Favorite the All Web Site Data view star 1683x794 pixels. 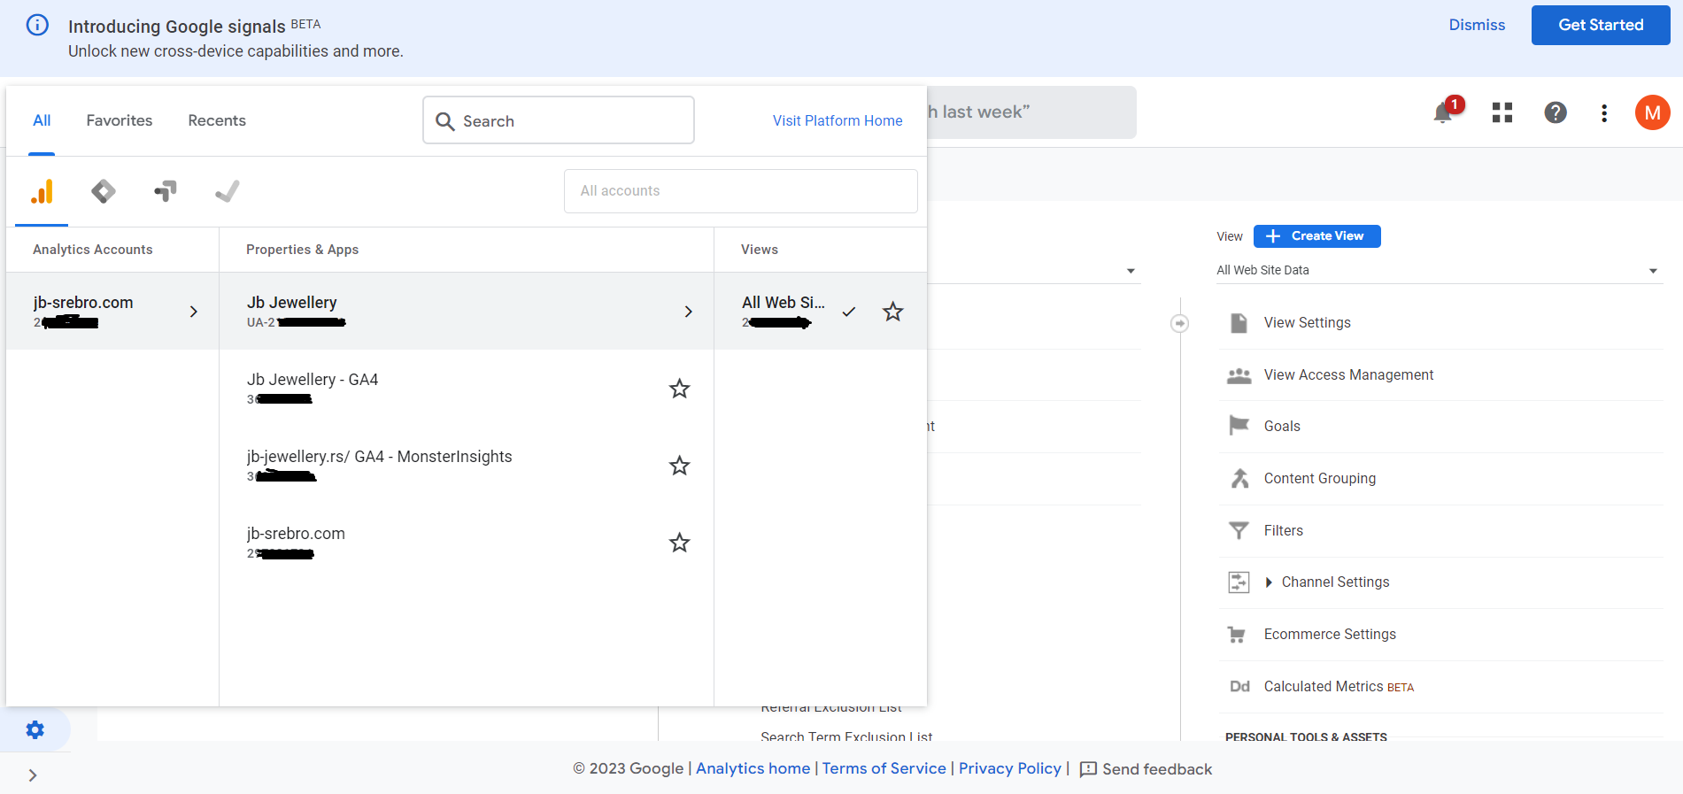coord(892,312)
